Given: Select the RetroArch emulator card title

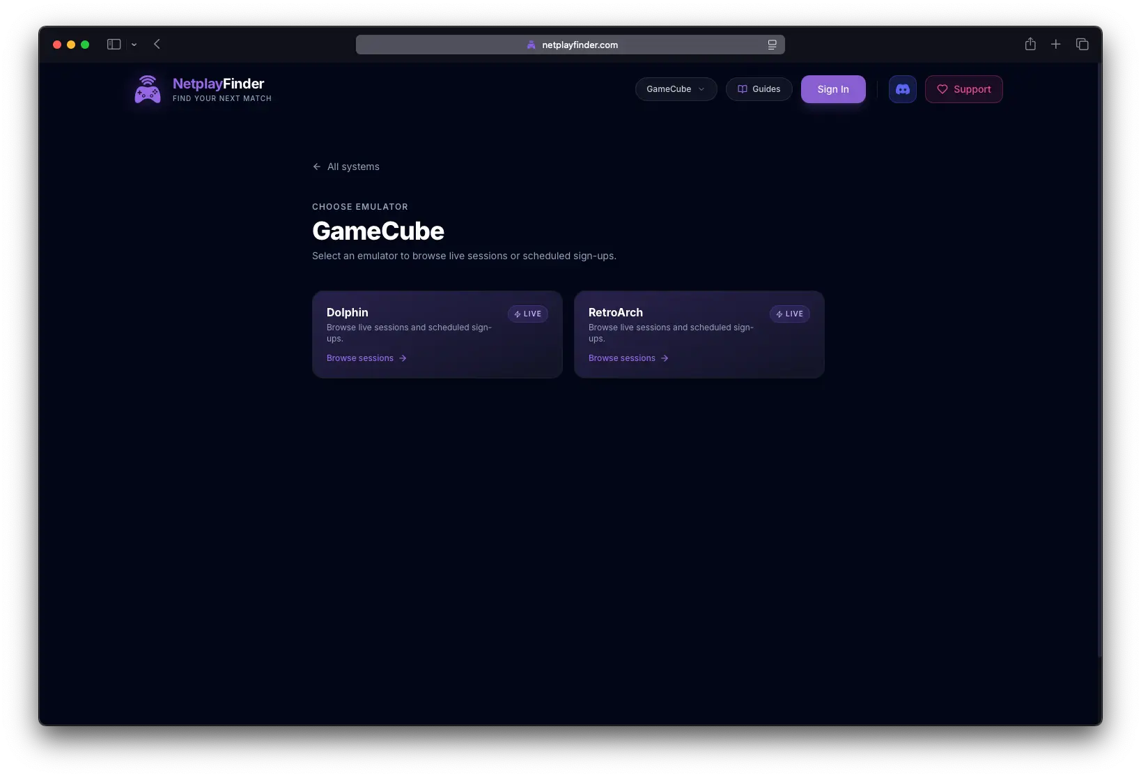Looking at the screenshot, I should [616, 313].
